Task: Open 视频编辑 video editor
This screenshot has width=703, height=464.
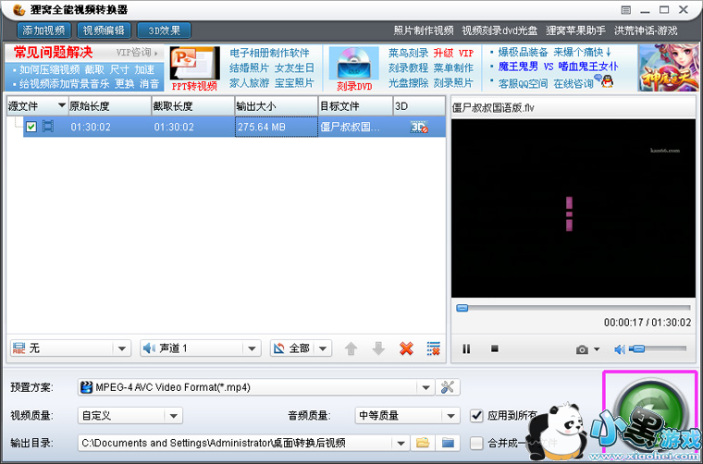Action: click(104, 31)
